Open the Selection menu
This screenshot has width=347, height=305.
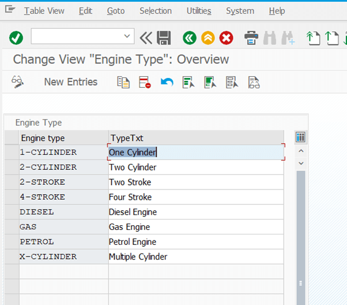156,11
